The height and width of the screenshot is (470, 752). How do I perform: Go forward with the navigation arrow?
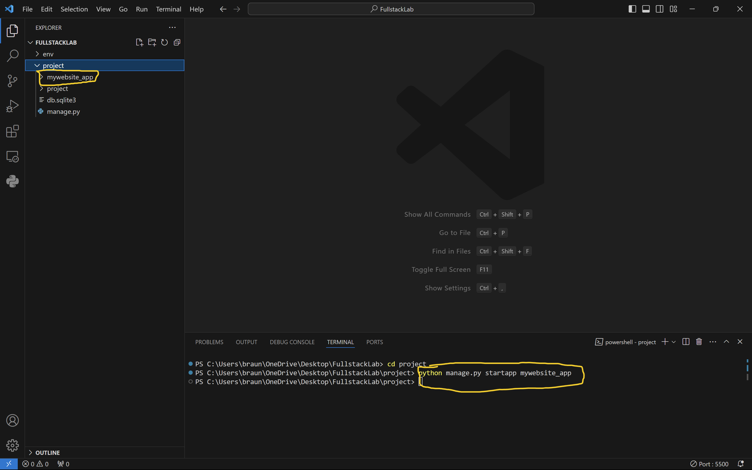click(237, 9)
